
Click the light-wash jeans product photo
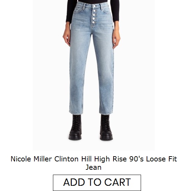coord(94,75)
